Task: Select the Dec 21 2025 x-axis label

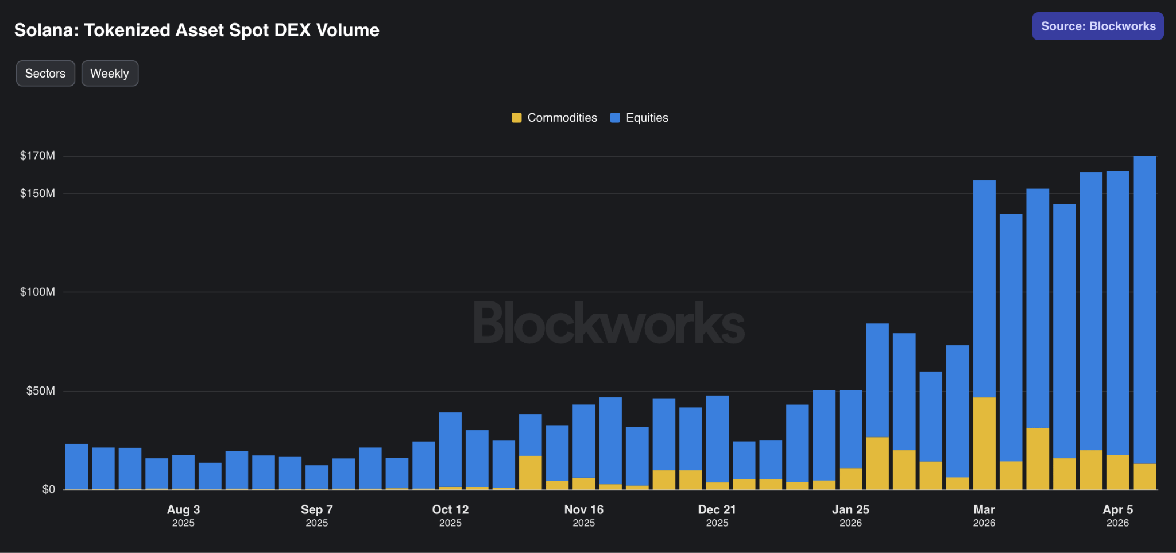Action: click(717, 516)
